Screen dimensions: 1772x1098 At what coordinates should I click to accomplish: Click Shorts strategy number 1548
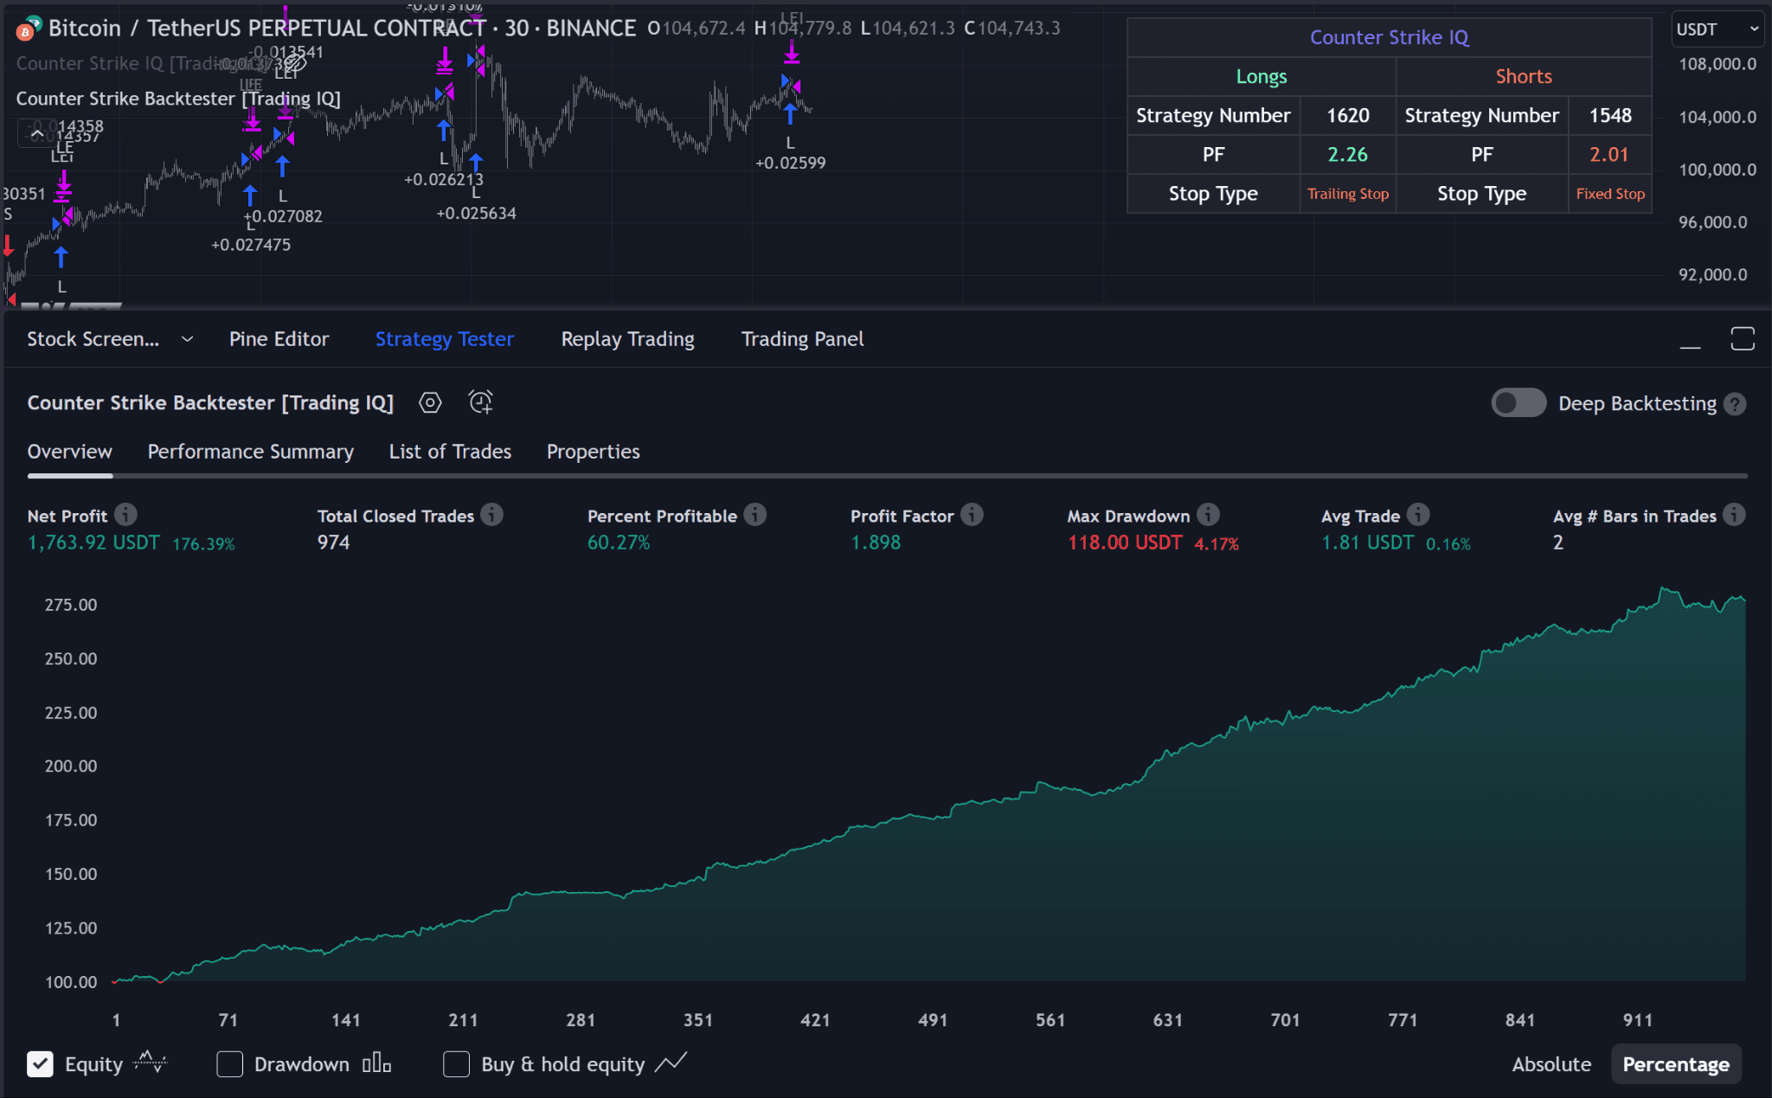tap(1610, 115)
